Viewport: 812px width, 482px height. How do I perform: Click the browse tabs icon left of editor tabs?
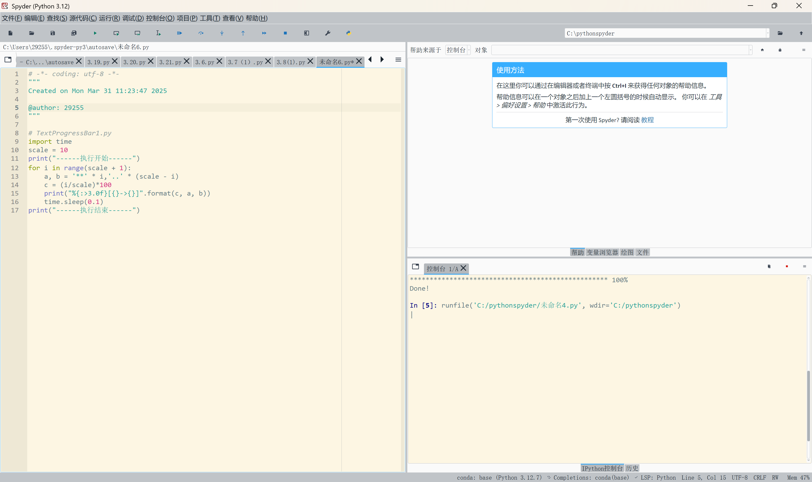[x=8, y=60]
